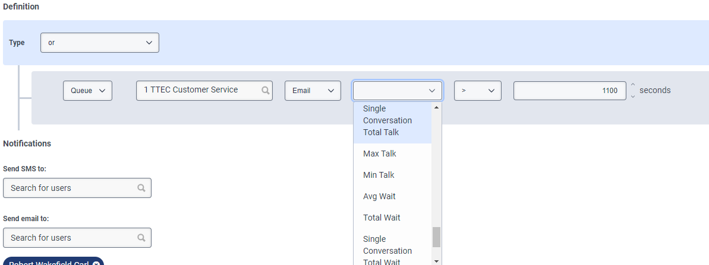The height and width of the screenshot is (265, 709).
Task: Click search icon in Send SMS field
Action: click(x=141, y=188)
